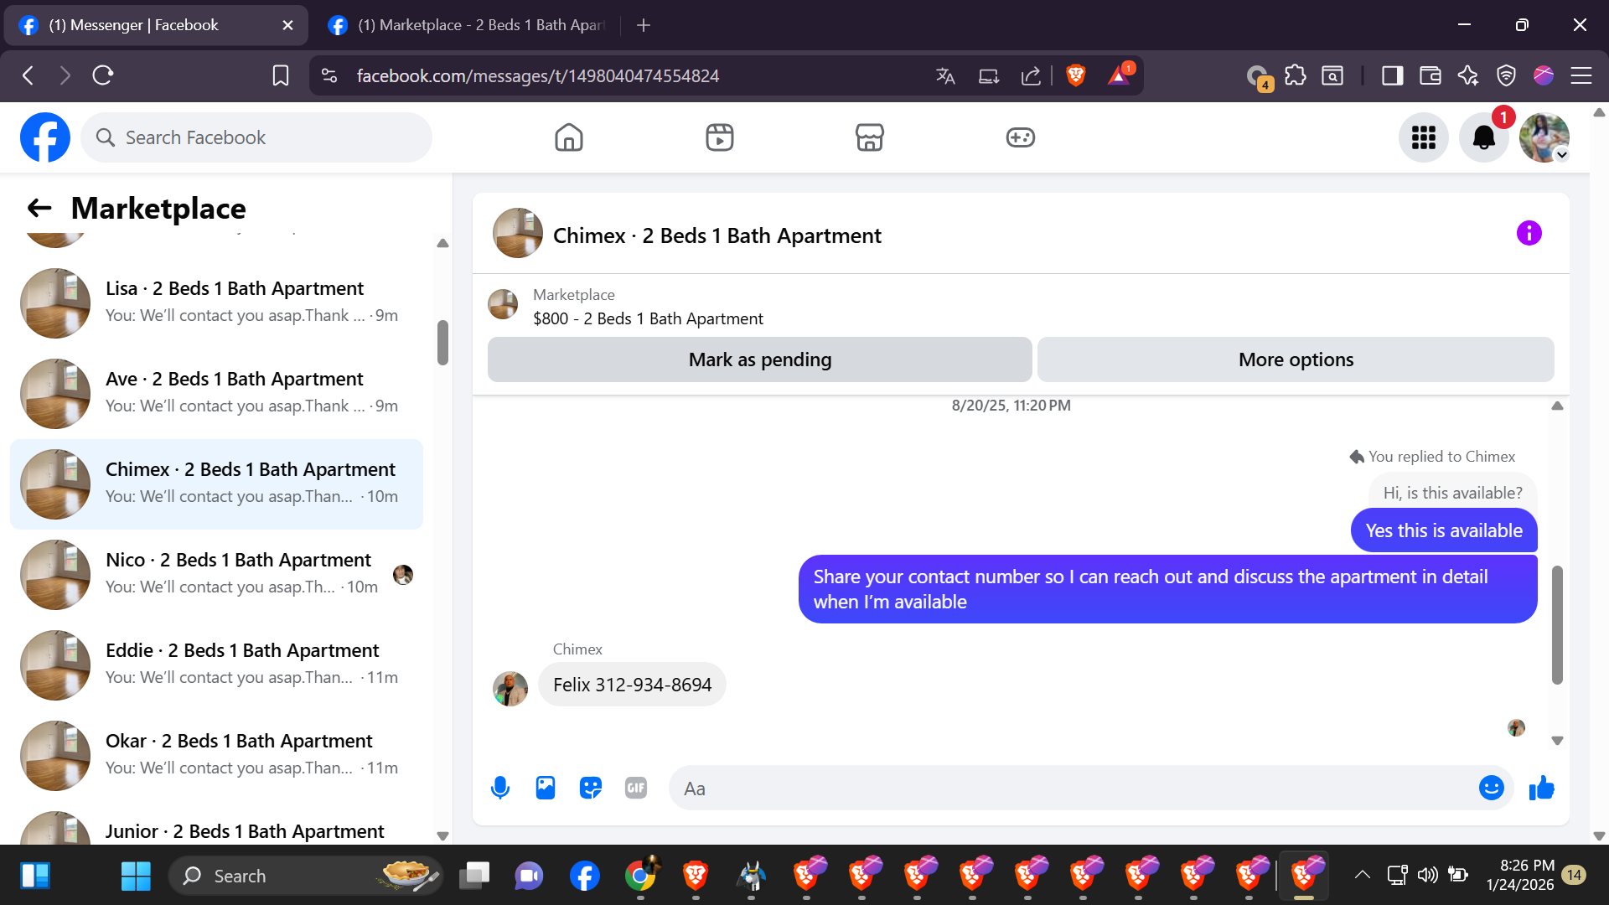Image resolution: width=1609 pixels, height=905 pixels.
Task: Go back using the Marketplace arrow
Action: tap(39, 208)
